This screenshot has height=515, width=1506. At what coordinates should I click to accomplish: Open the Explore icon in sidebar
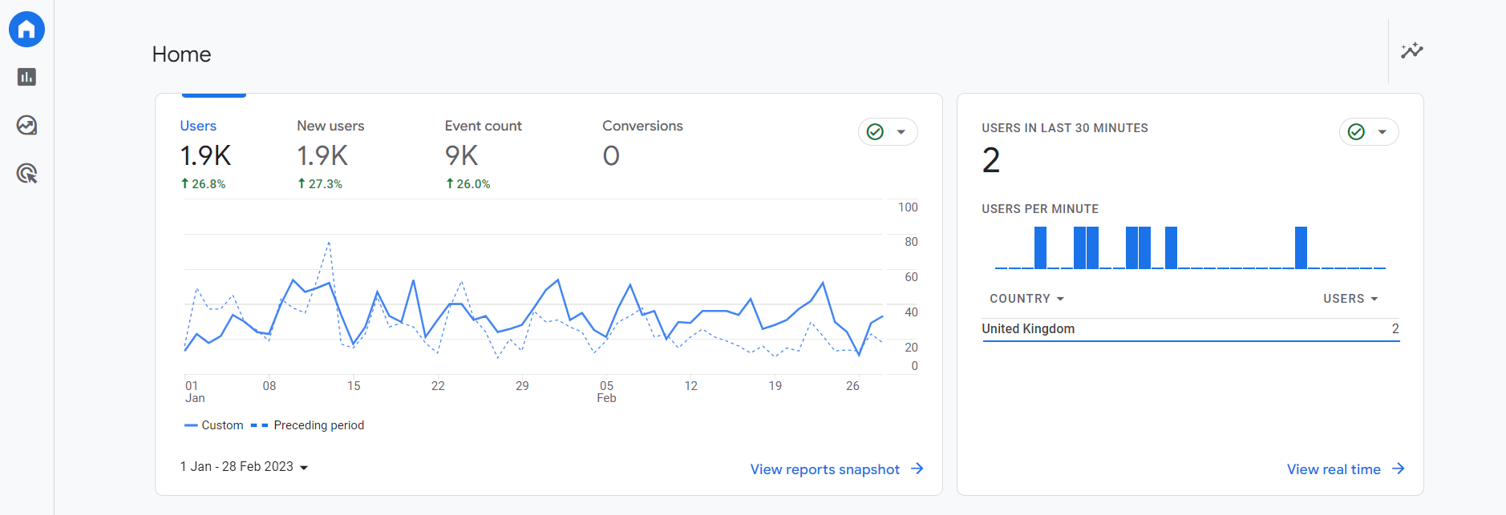26,125
